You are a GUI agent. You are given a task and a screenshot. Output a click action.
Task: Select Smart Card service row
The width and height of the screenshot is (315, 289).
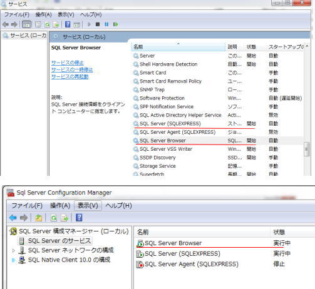(217, 73)
